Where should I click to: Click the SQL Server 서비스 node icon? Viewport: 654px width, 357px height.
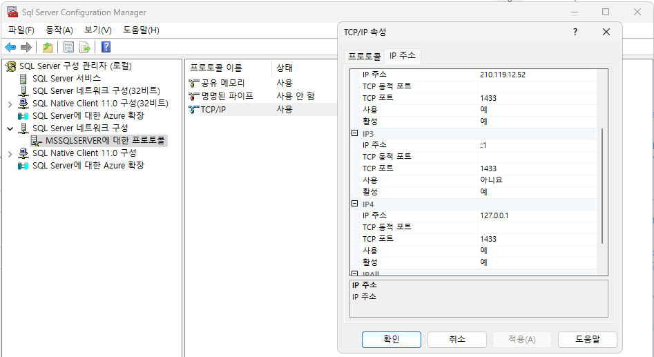(x=23, y=79)
